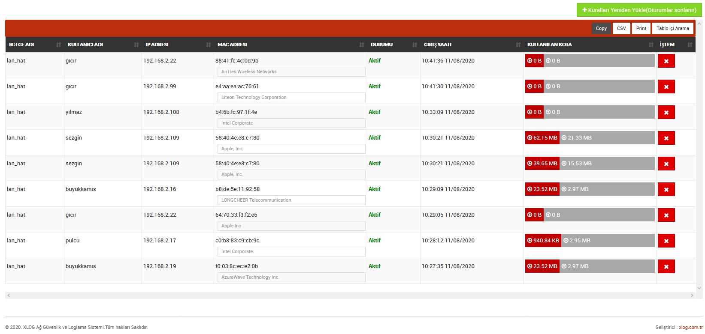Image resolution: width=705 pixels, height=334 pixels.
Task: Click horizontal scrollbar right arrow
Action: pos(692,295)
